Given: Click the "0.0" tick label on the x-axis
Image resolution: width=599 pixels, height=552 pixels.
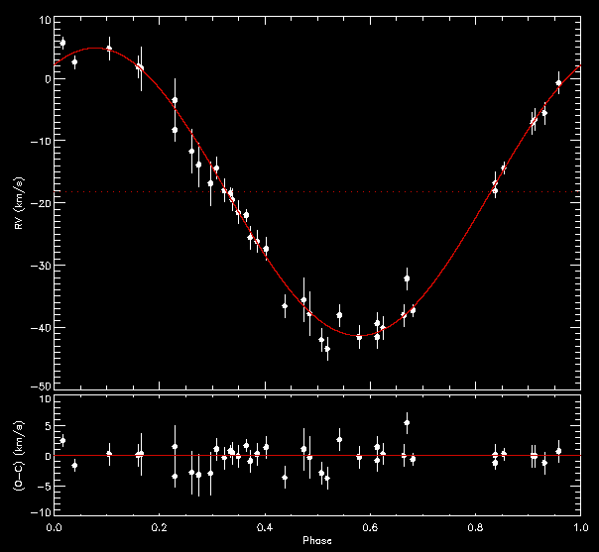Looking at the screenshot, I should [x=56, y=528].
